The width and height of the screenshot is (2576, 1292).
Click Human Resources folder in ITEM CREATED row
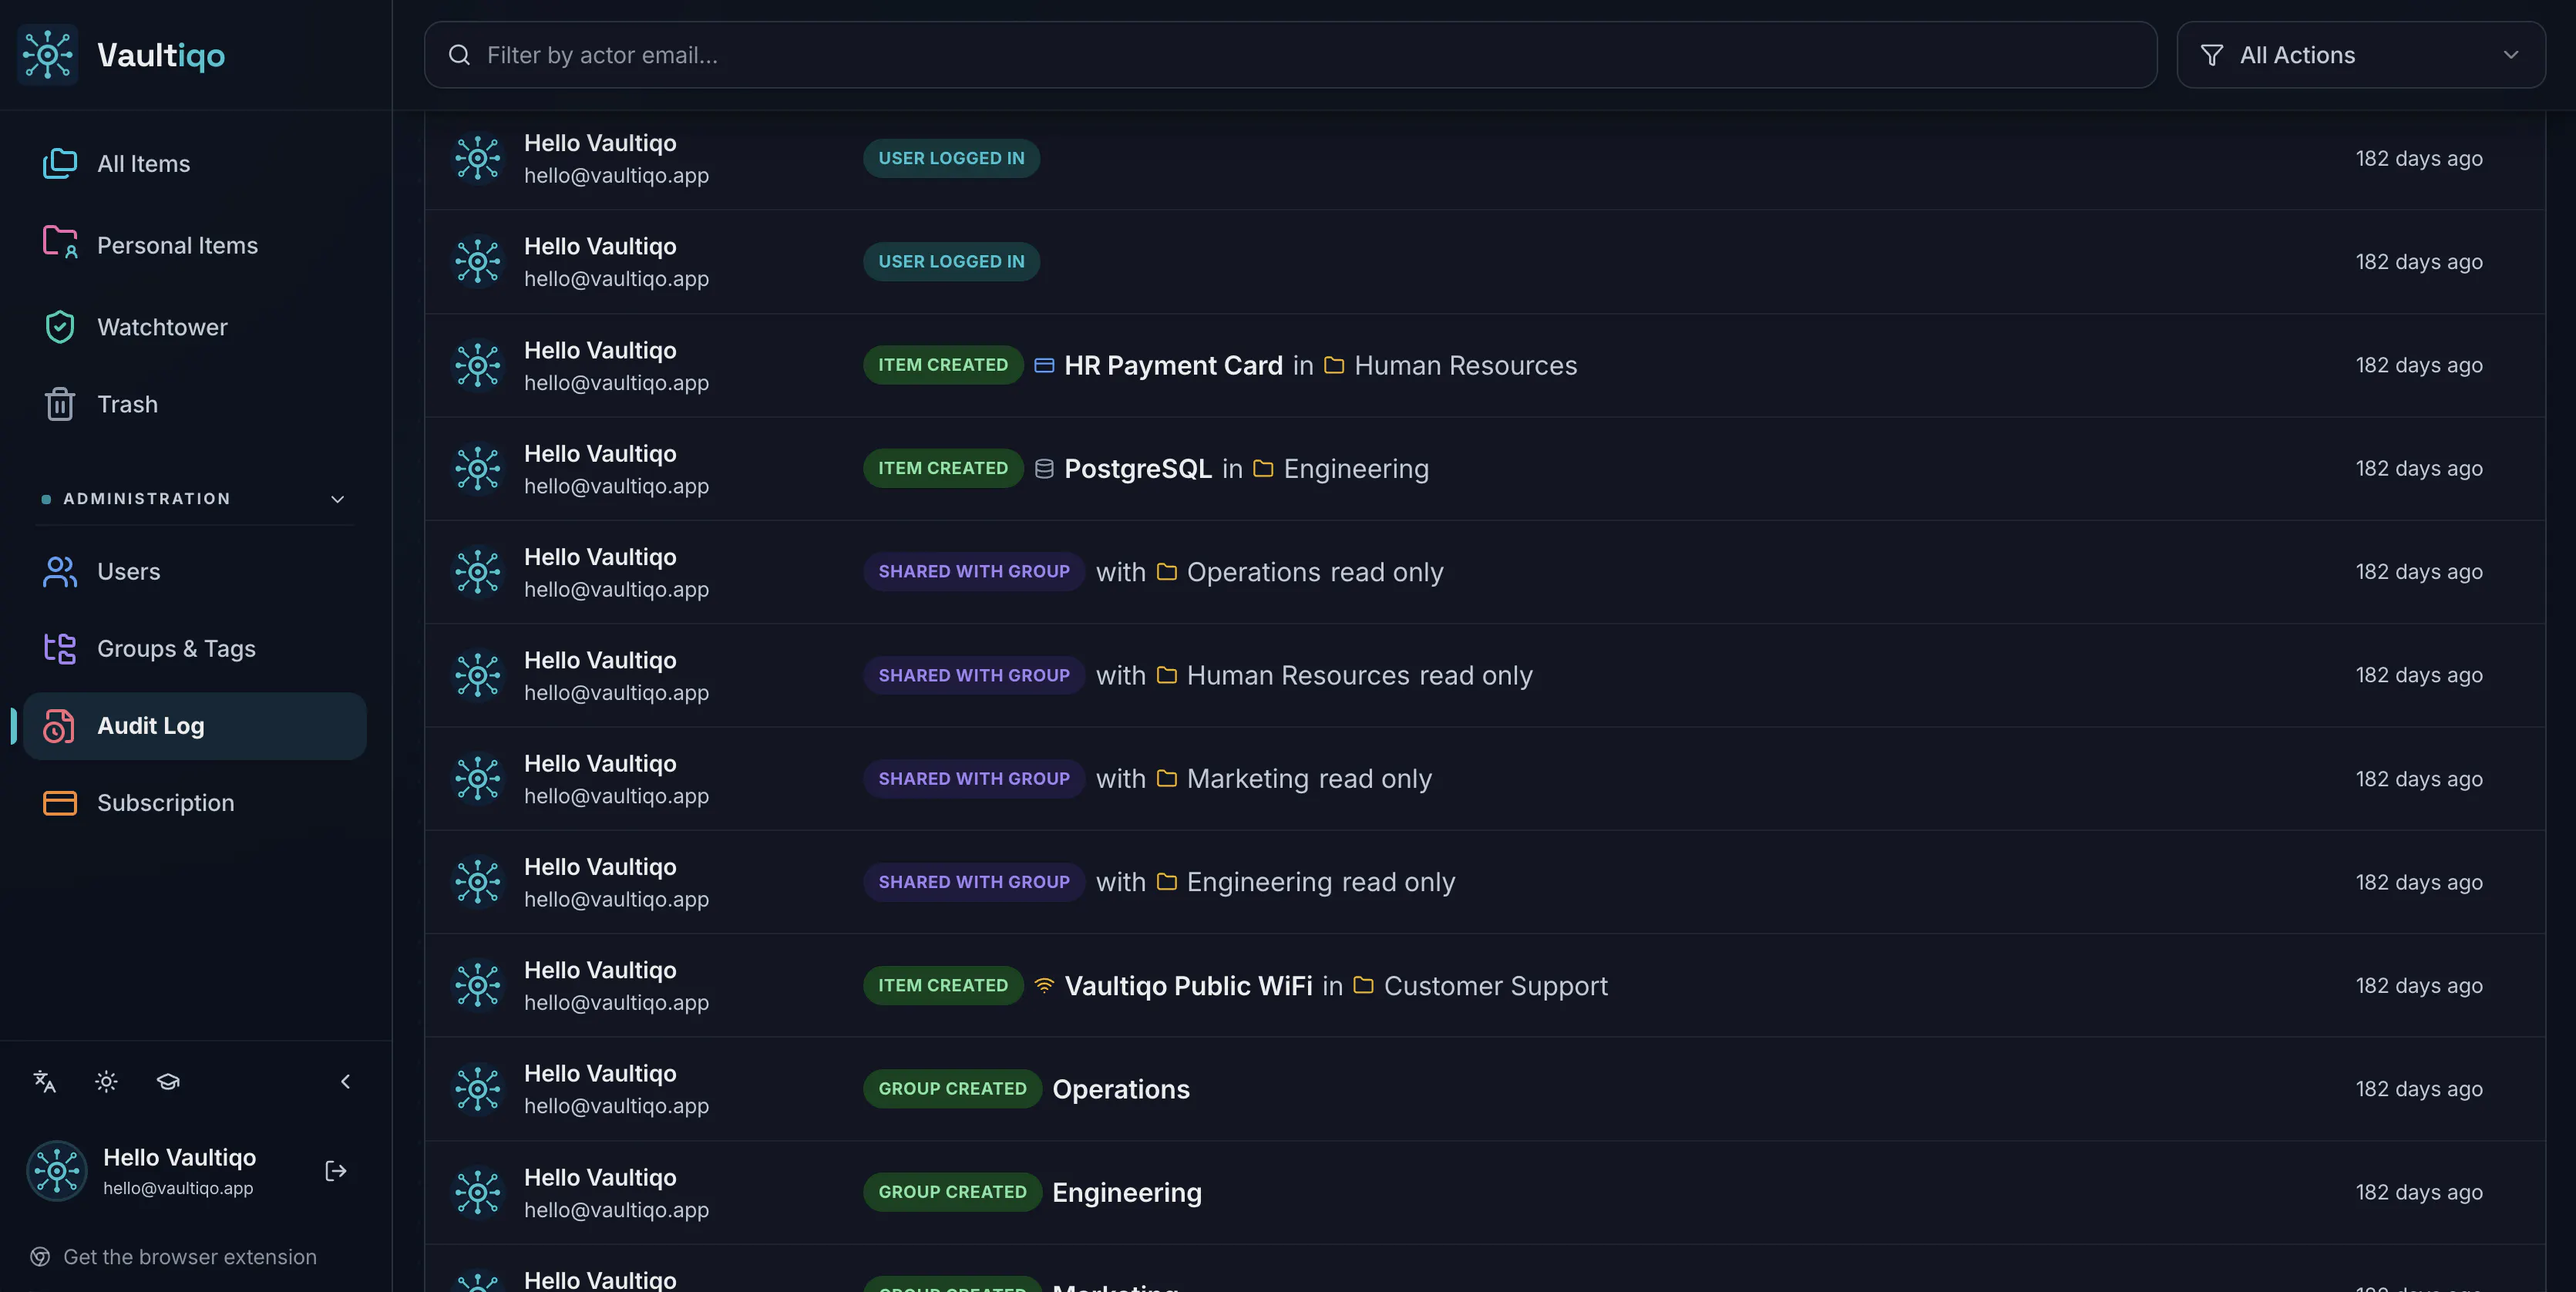1465,365
